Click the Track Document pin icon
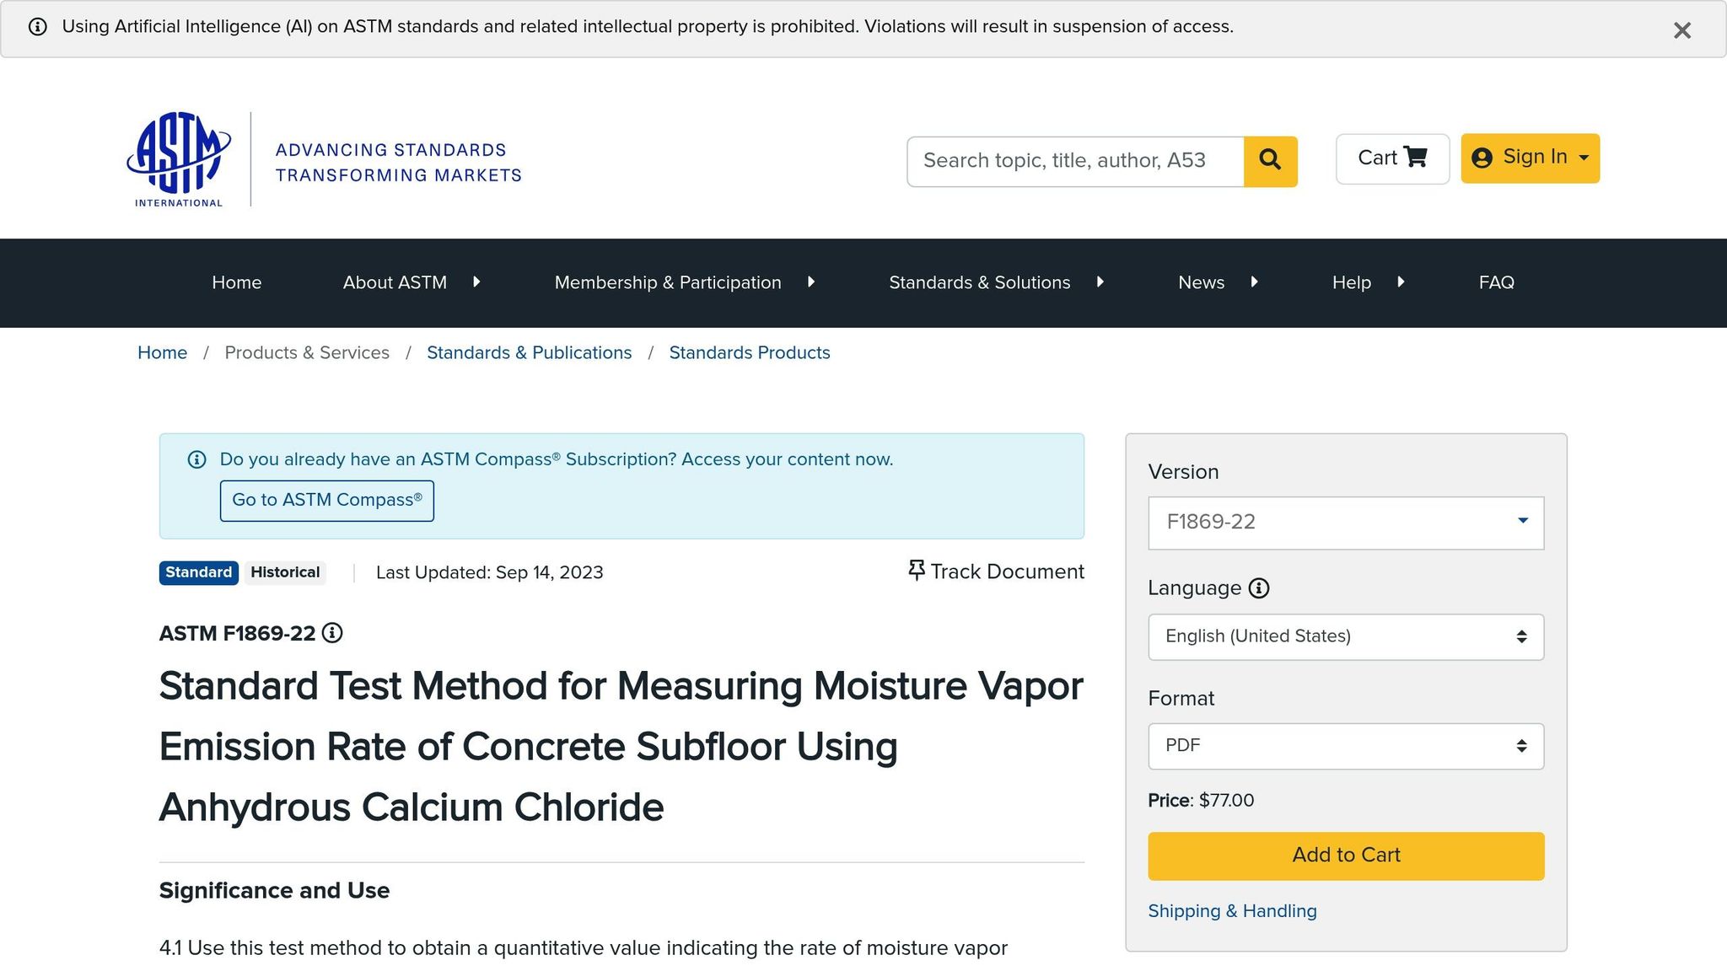This screenshot has height=971, width=1727. (x=916, y=571)
